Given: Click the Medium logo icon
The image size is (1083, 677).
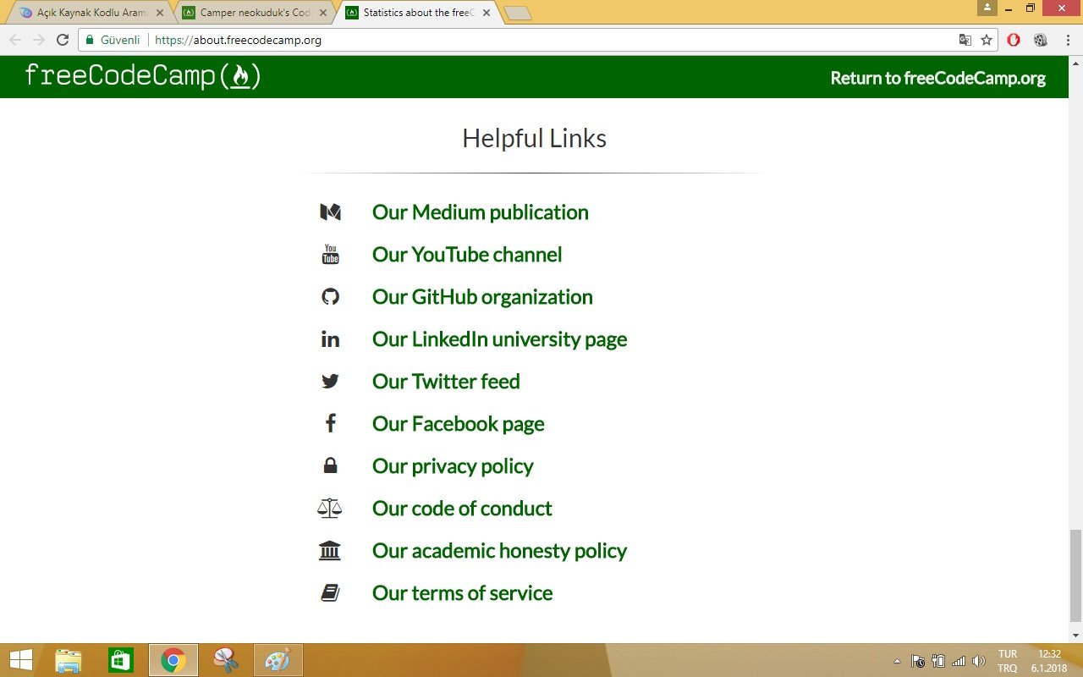Looking at the screenshot, I should tap(330, 212).
